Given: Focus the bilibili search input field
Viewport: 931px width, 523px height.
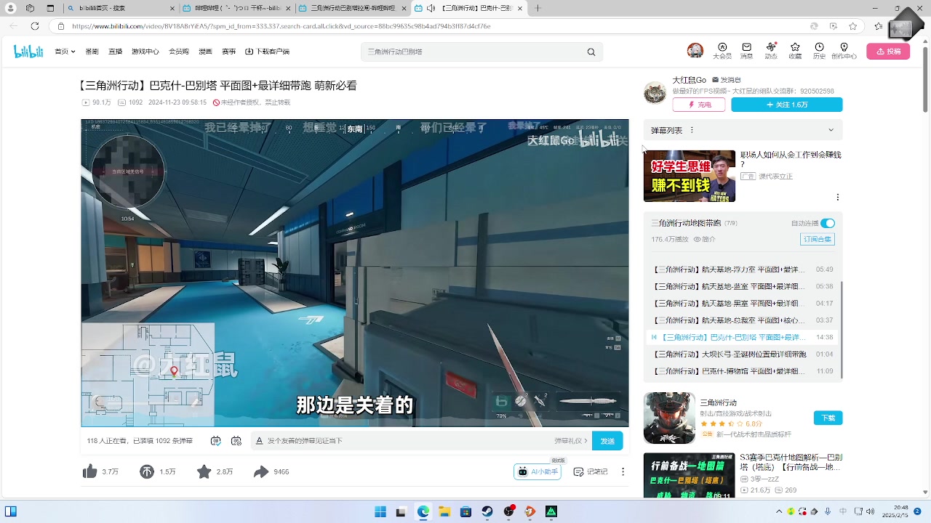Looking at the screenshot, I should tap(474, 52).
